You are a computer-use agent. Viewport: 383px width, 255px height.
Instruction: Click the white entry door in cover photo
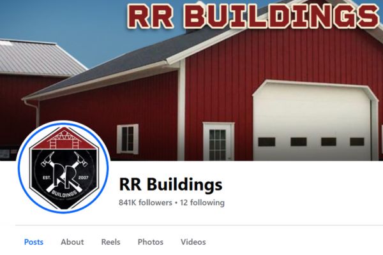click(218, 142)
